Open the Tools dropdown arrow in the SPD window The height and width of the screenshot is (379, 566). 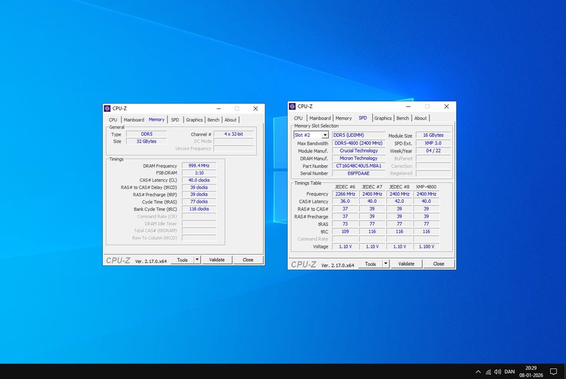[x=386, y=264]
